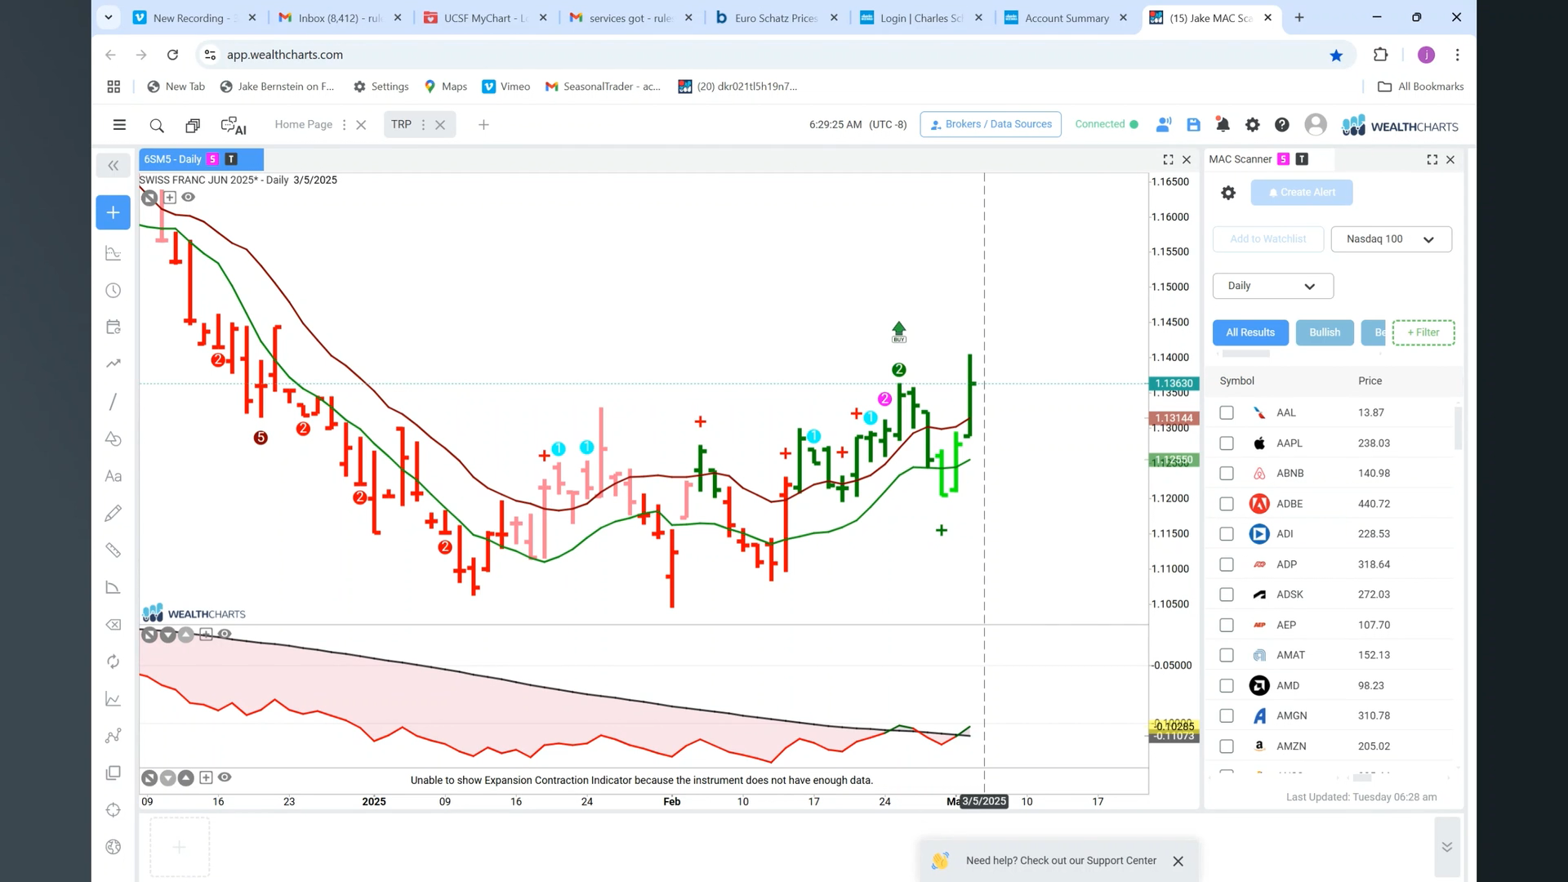
Task: Switch to Euro Schatz Prices browser tab
Action: point(776,18)
